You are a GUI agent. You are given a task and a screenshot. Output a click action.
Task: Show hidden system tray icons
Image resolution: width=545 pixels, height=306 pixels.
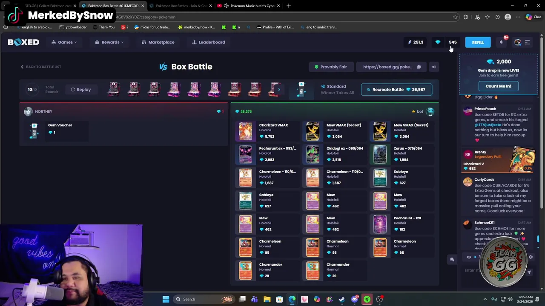tap(485, 299)
